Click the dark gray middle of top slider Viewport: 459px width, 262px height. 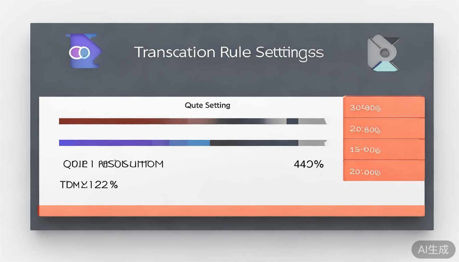click(239, 121)
